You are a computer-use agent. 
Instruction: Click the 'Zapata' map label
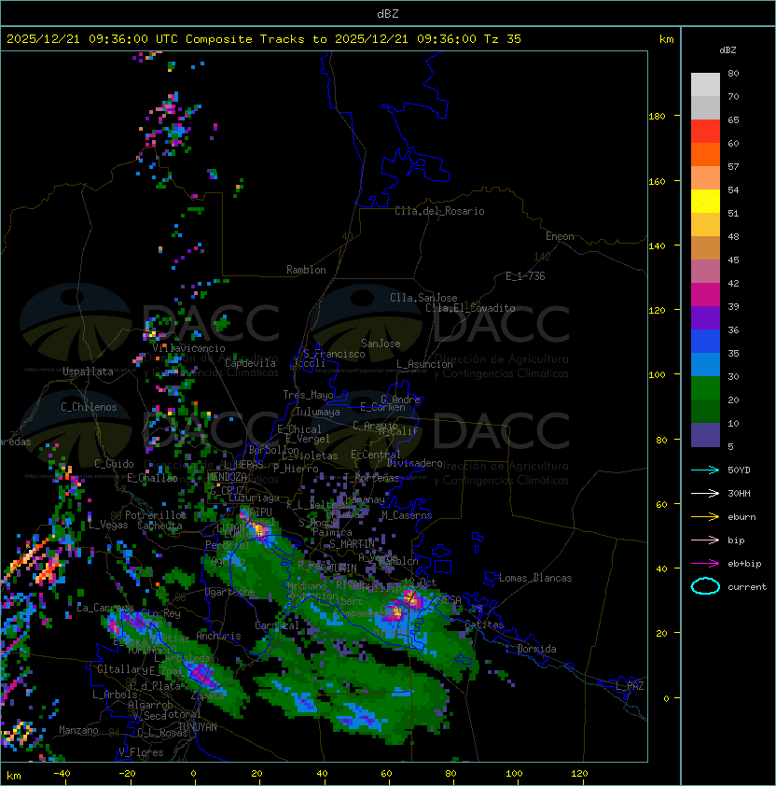[207, 695]
